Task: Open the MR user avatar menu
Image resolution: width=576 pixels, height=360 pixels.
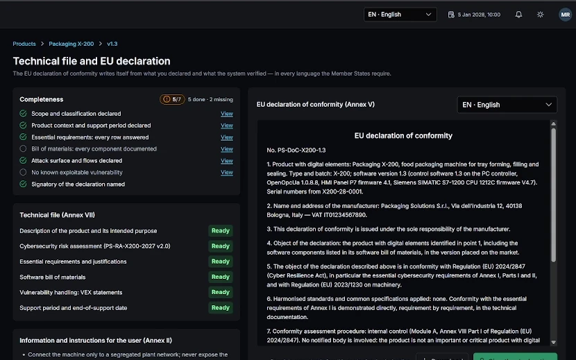Action: 565,15
